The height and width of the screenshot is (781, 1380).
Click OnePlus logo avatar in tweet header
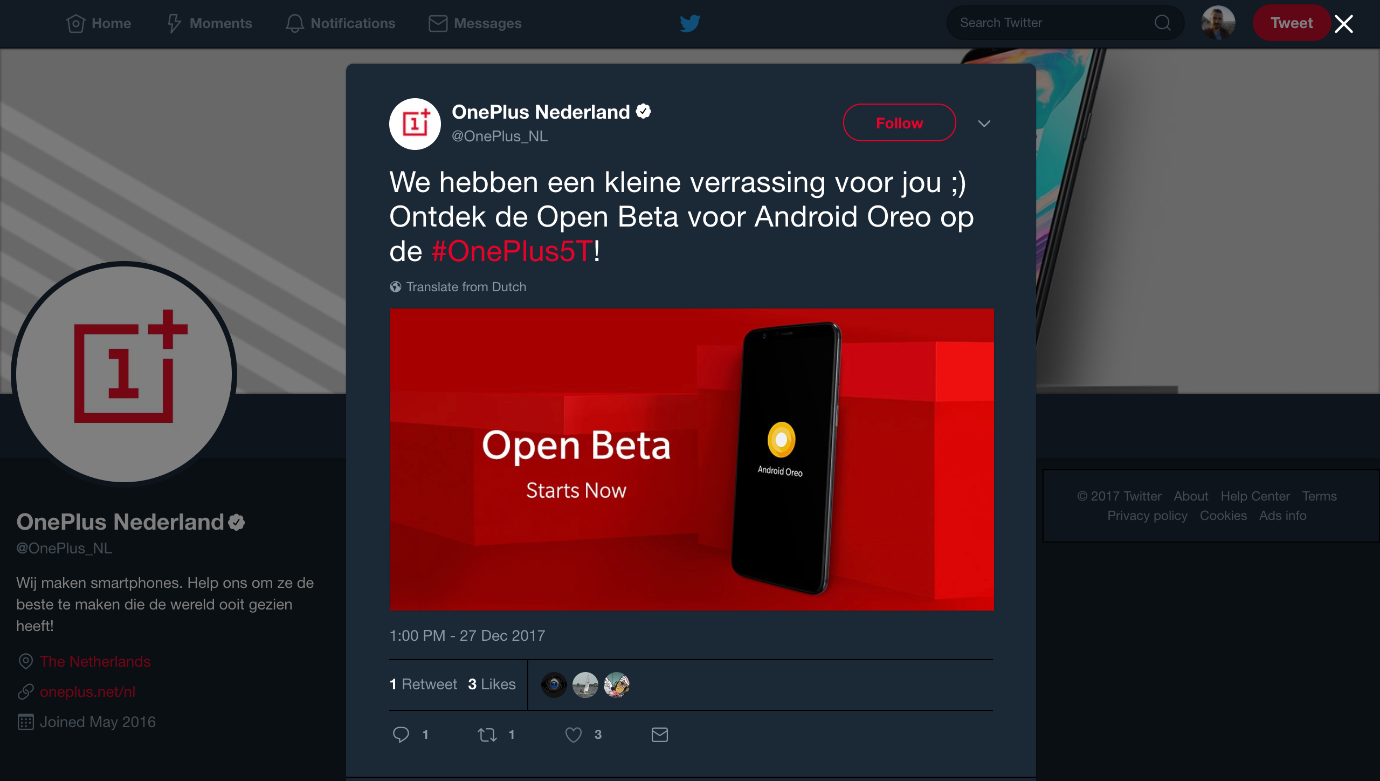(415, 124)
